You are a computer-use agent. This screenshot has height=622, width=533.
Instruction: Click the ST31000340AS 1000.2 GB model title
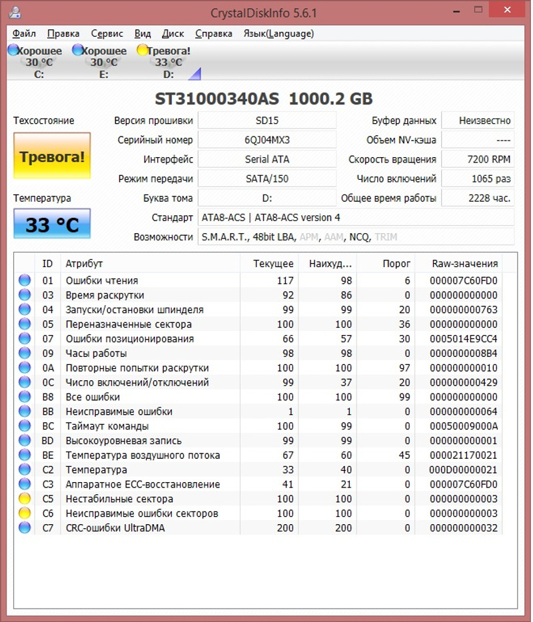pos(264,99)
